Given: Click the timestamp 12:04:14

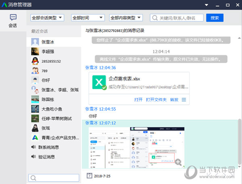Looking at the screenshot, I should pos(161,51).
